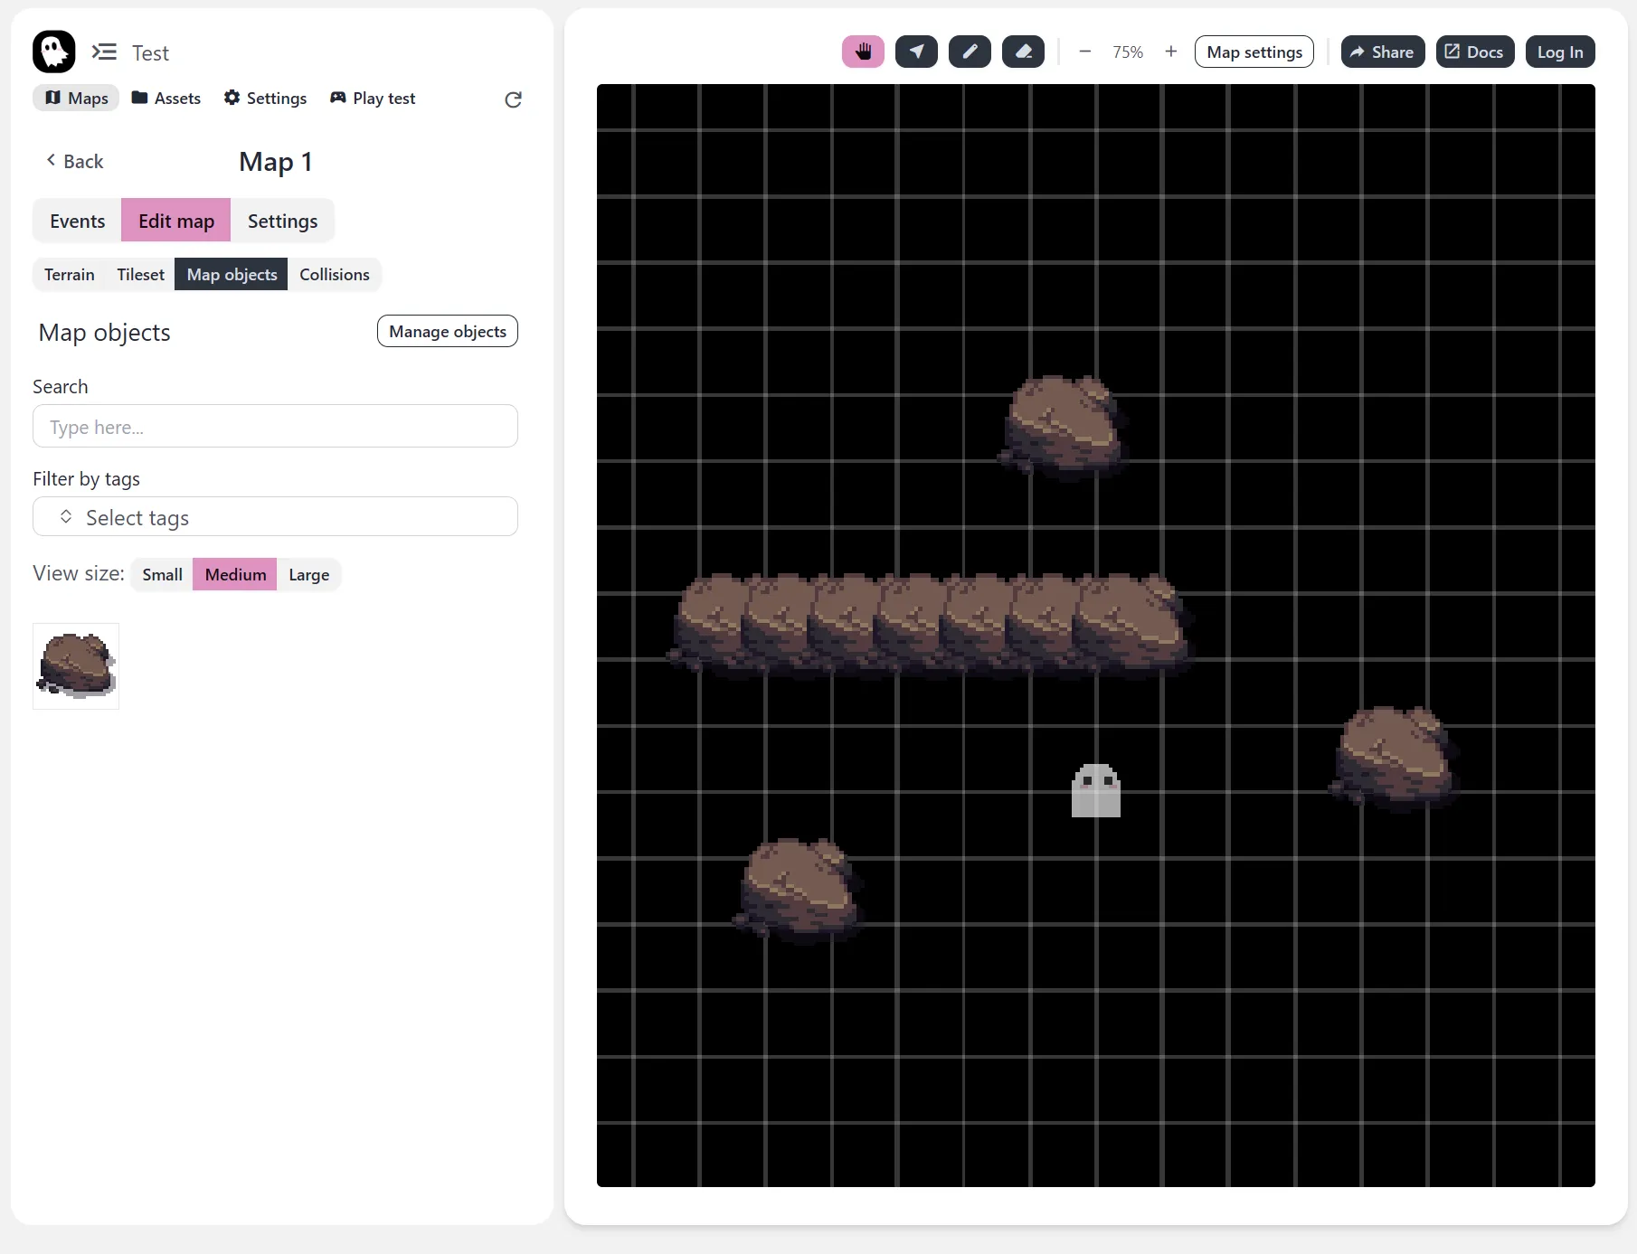1637x1254 pixels.
Task: Click the zoom in plus icon
Action: click(1170, 52)
